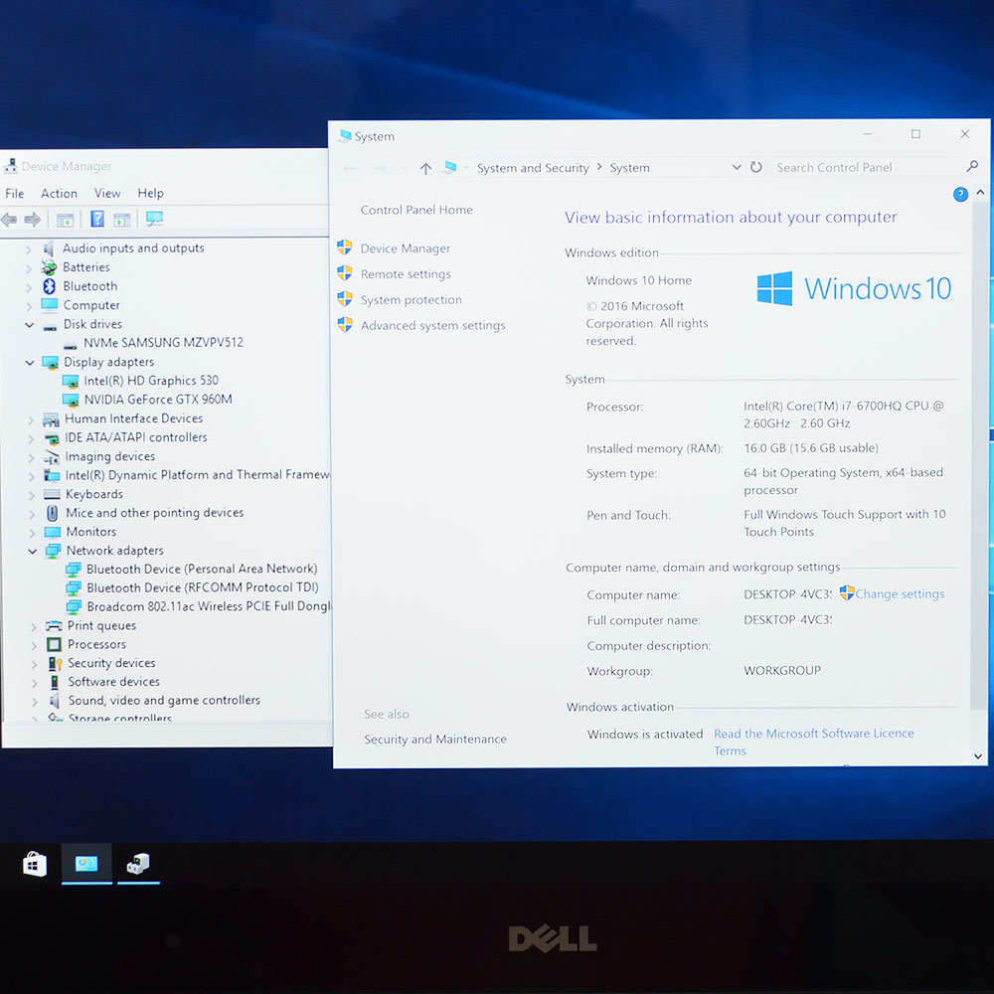Expand the Software devices node
Viewport: 994px width, 994px height.
pos(34,684)
